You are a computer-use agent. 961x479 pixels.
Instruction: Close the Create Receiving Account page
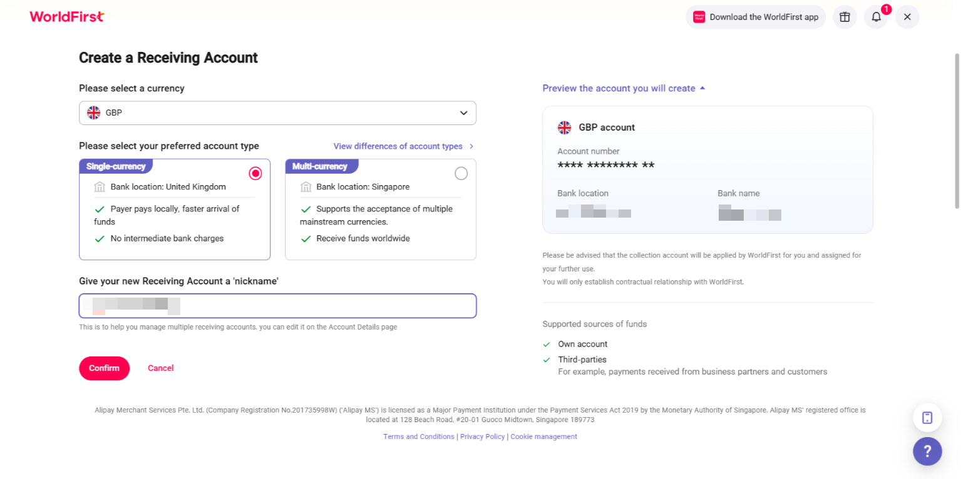[907, 17]
